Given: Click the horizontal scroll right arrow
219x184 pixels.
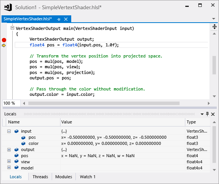Looking at the screenshot, I should 209,103.
